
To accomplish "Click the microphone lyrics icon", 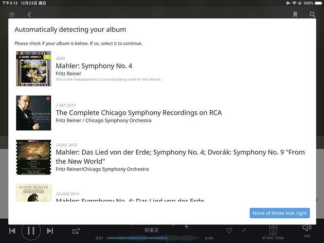I will (x=244, y=230).
